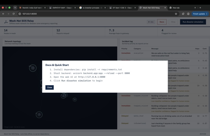Click the Just checking family group message
Image resolution: width=210 pixels, height=136 pixels.
pos(171,125)
